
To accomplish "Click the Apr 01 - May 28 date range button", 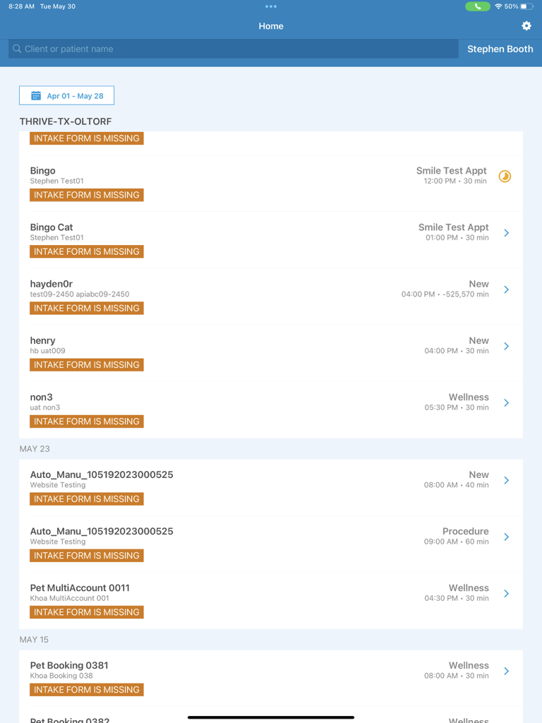I will click(66, 95).
